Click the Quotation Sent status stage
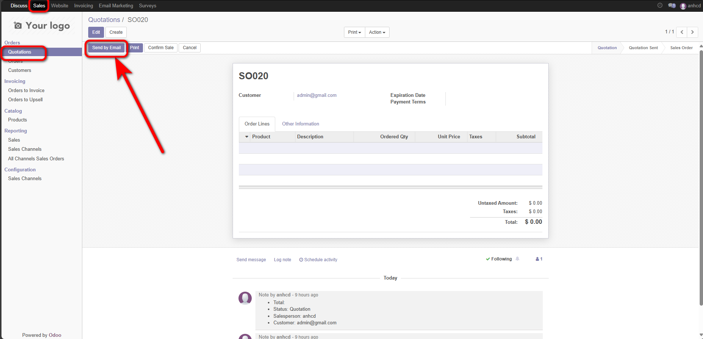Image resolution: width=703 pixels, height=339 pixels. (643, 48)
